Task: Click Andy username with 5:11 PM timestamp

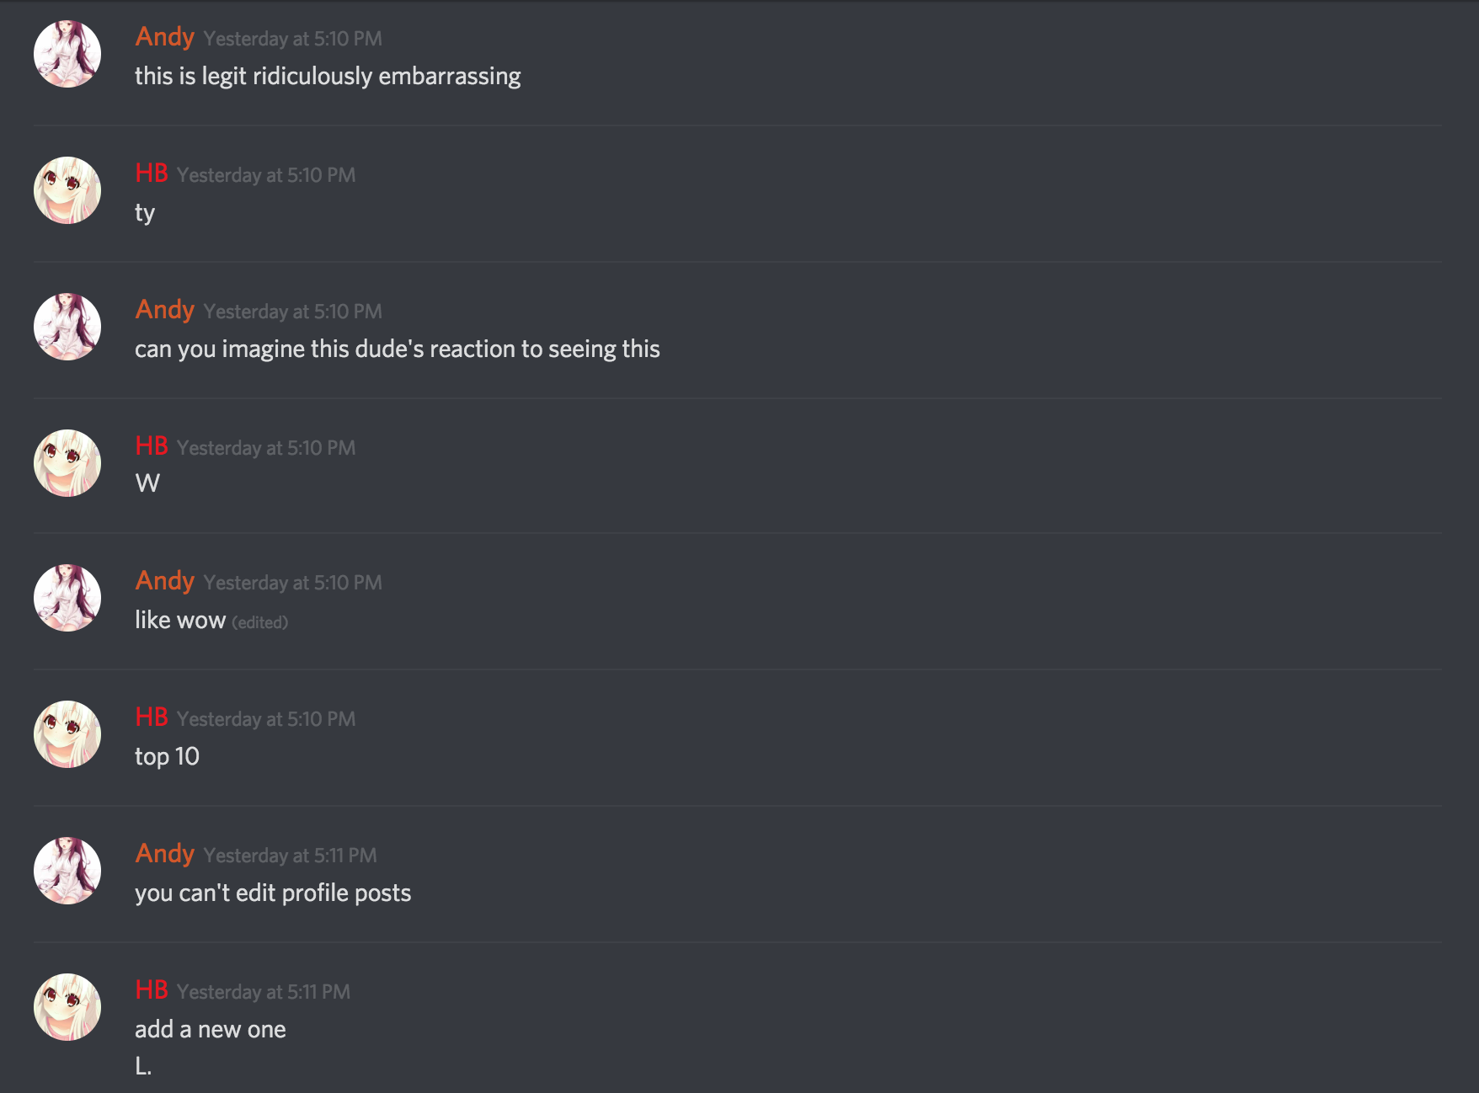Action: [x=165, y=854]
